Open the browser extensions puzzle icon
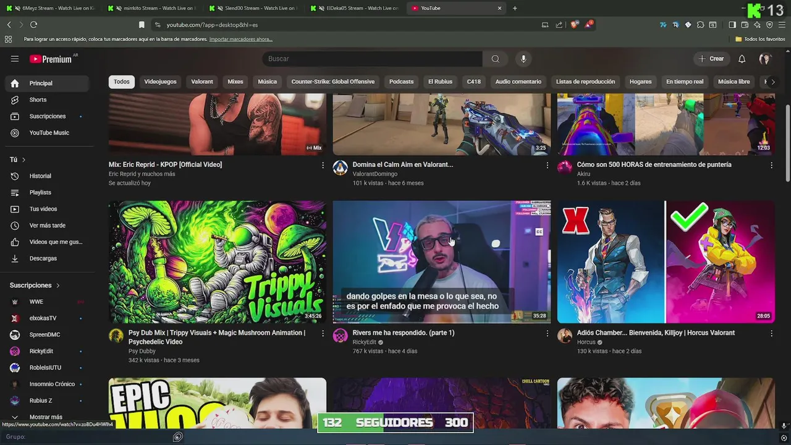Screen dimensions: 791x445 tap(700, 25)
